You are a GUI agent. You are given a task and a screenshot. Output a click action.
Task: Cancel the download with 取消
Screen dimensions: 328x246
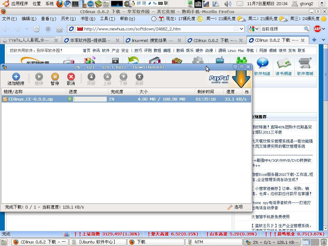[71, 79]
